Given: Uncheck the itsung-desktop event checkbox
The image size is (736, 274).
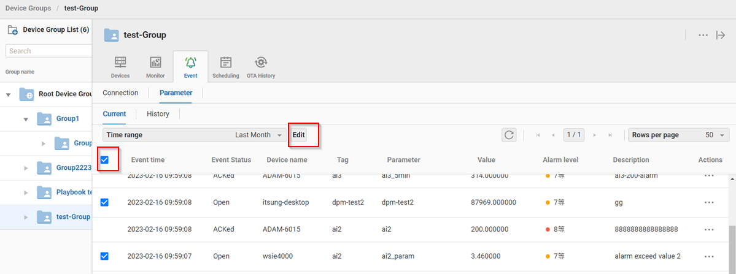Looking at the screenshot, I should click(x=104, y=202).
